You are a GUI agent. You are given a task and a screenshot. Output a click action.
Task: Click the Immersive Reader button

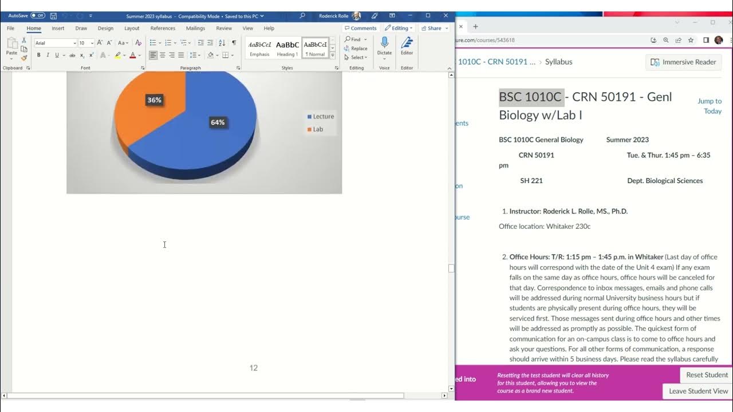click(684, 62)
